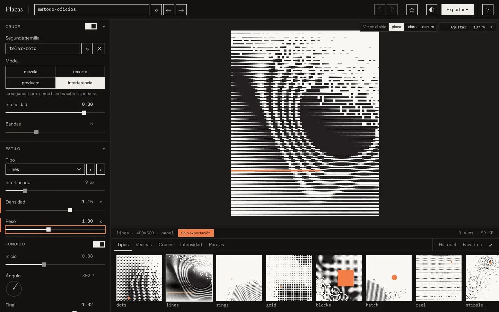Collapse the Estilo section arrow
Screen dimensions: 499x312
(103, 149)
